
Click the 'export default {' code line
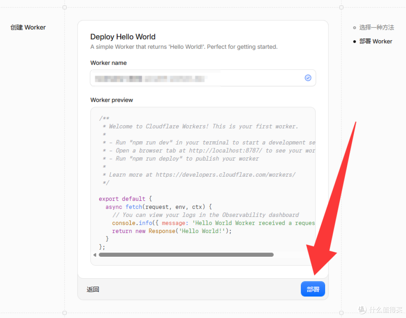click(125, 199)
